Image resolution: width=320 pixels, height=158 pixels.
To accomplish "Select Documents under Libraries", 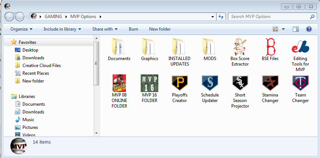I will point(34,104).
